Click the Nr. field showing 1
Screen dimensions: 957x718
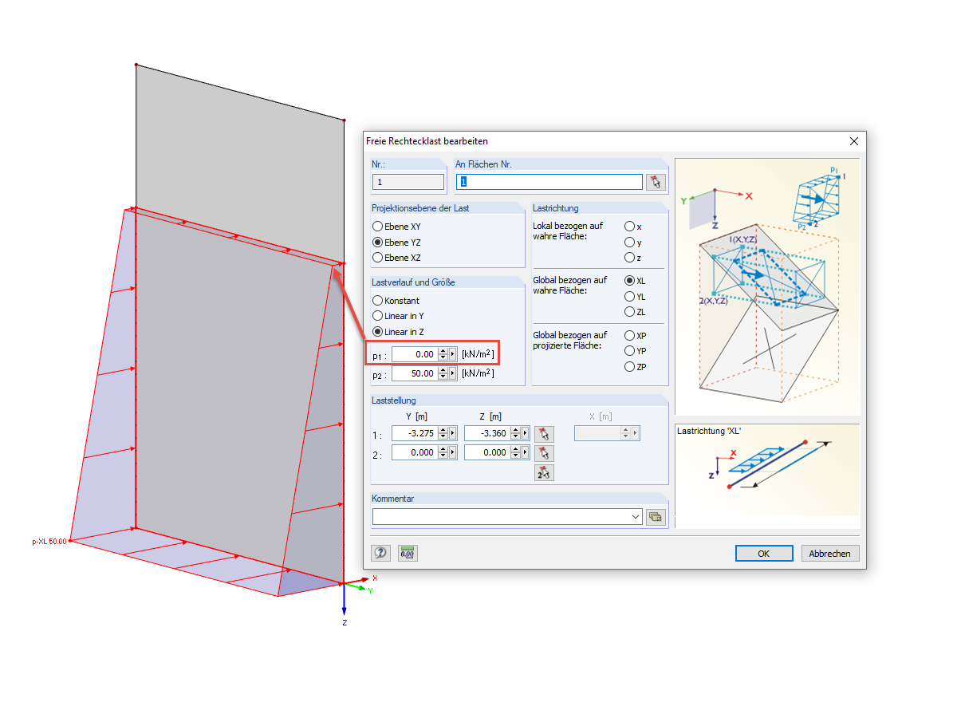408,182
